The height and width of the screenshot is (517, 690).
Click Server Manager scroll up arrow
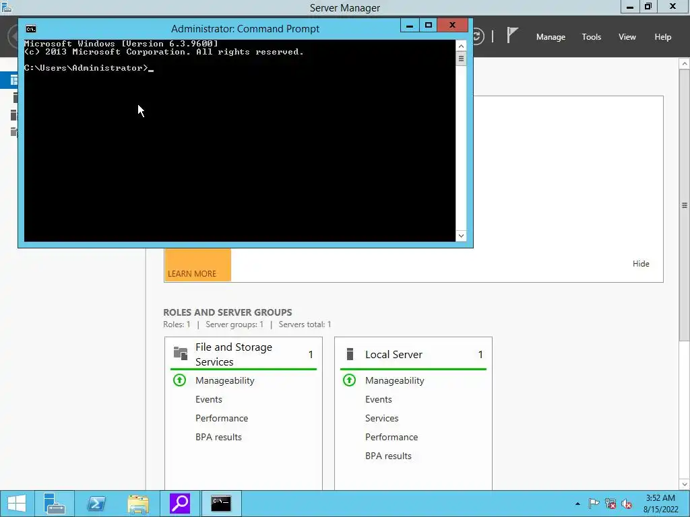tap(685, 64)
